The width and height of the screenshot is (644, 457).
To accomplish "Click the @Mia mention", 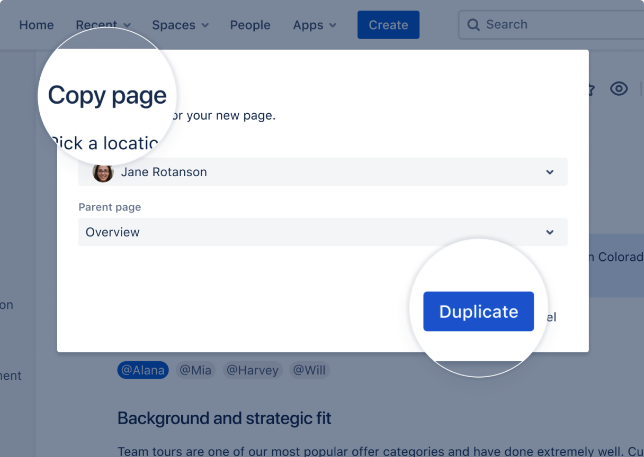I will pos(195,370).
